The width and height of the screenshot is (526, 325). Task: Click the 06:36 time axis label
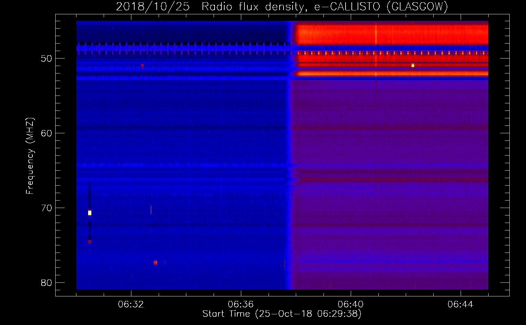click(241, 305)
